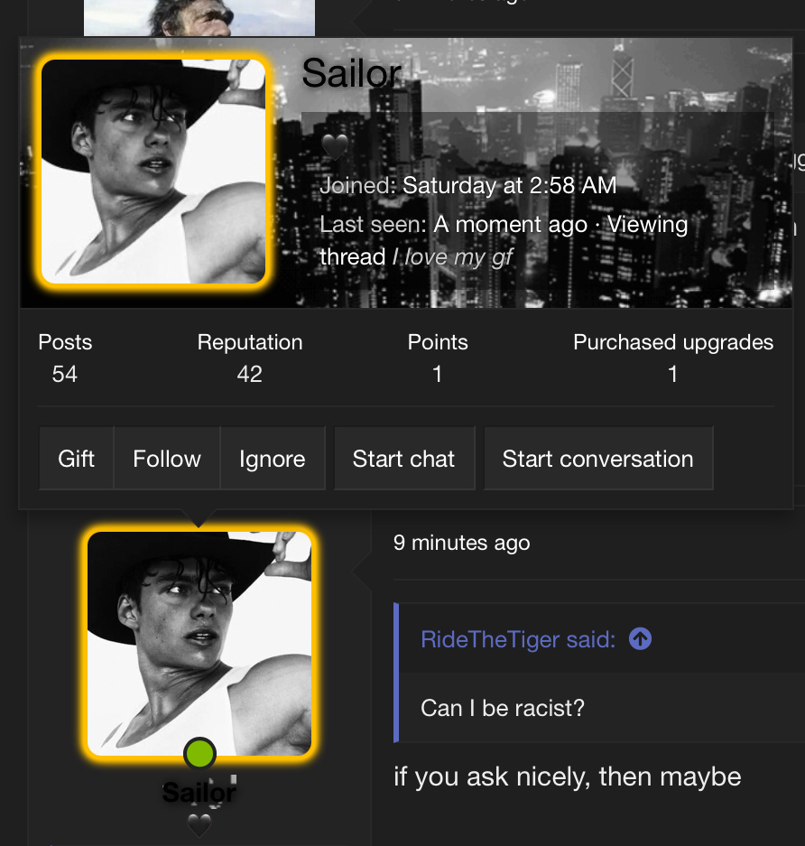Click the green online status indicator
This screenshot has height=846, width=805.
(199, 753)
